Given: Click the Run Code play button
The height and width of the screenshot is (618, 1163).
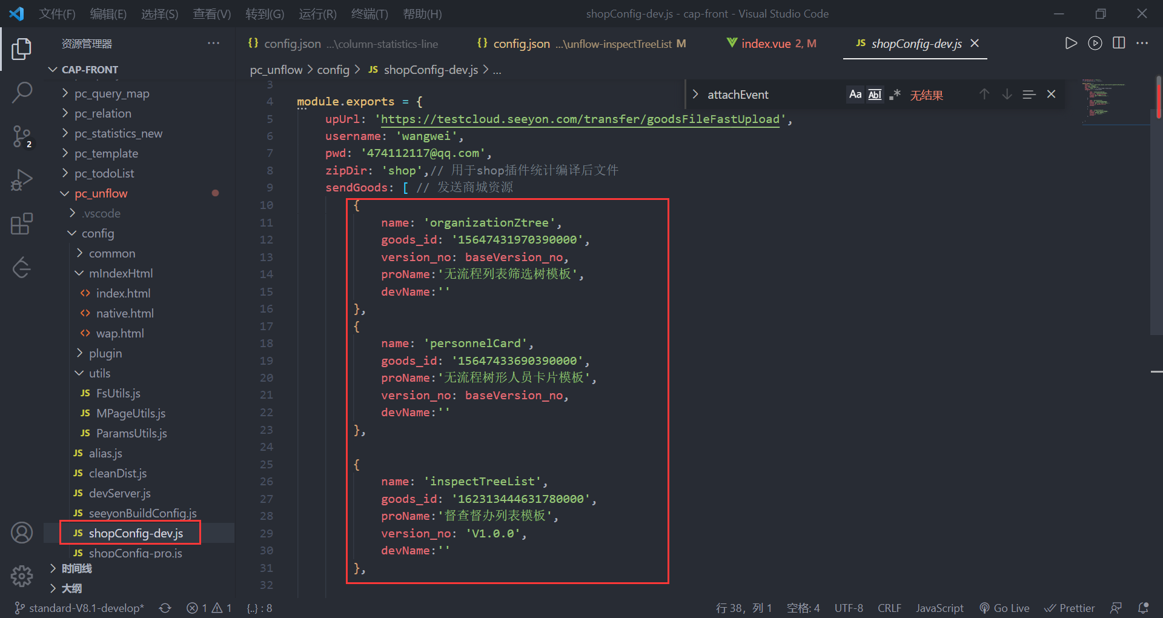Looking at the screenshot, I should [1071, 43].
